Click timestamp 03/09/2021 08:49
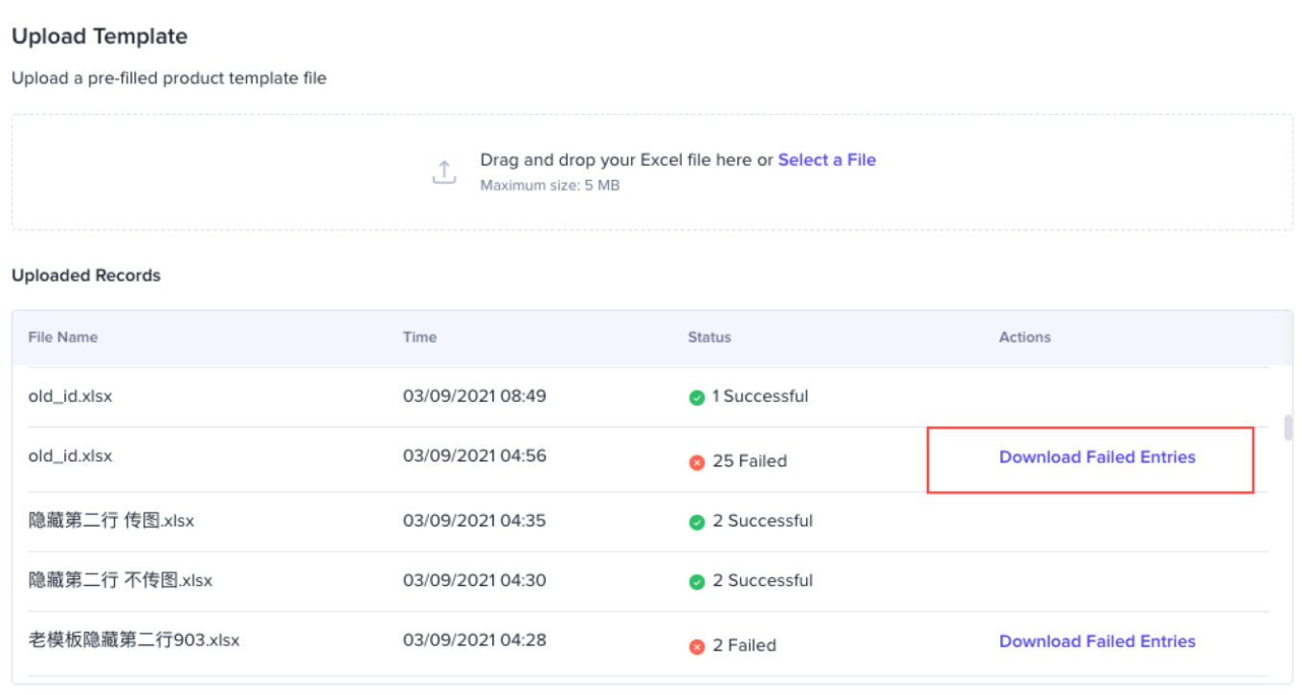Image resolution: width=1302 pixels, height=695 pixels. pyautogui.click(x=475, y=395)
